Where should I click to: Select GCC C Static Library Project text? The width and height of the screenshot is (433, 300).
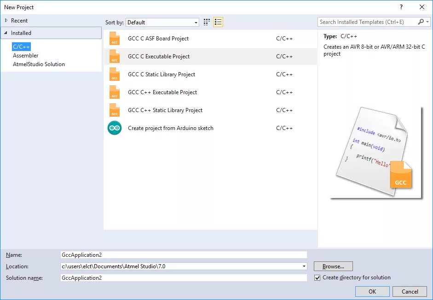[x=162, y=74]
